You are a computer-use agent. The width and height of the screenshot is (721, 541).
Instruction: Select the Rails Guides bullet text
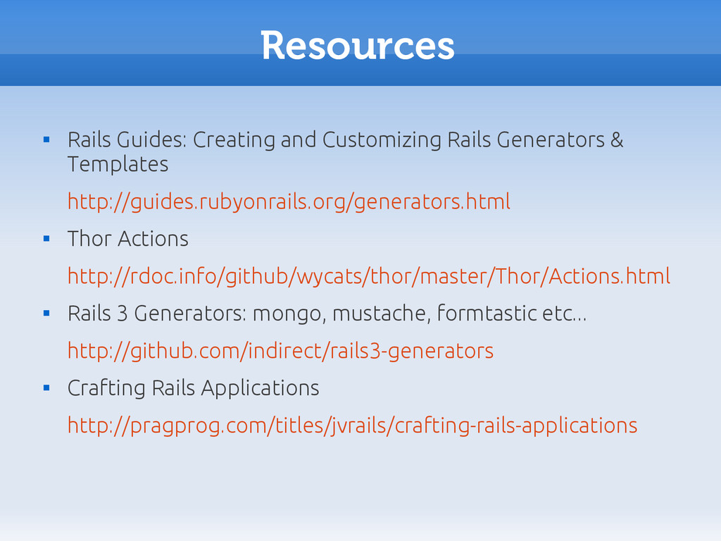(345, 152)
